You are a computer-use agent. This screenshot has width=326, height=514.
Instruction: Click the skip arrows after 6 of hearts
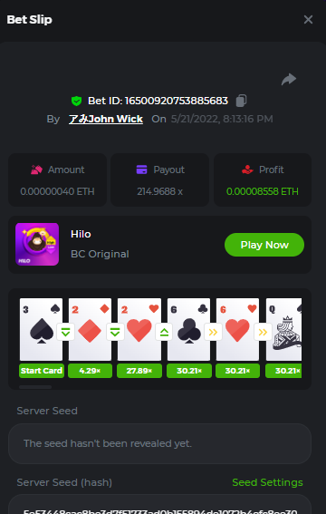click(263, 332)
